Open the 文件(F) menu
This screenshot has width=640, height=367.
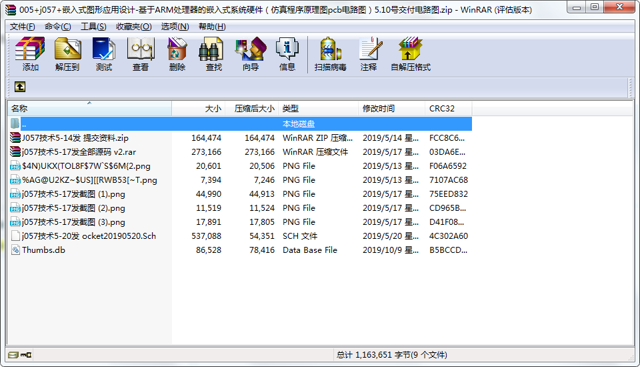23,27
